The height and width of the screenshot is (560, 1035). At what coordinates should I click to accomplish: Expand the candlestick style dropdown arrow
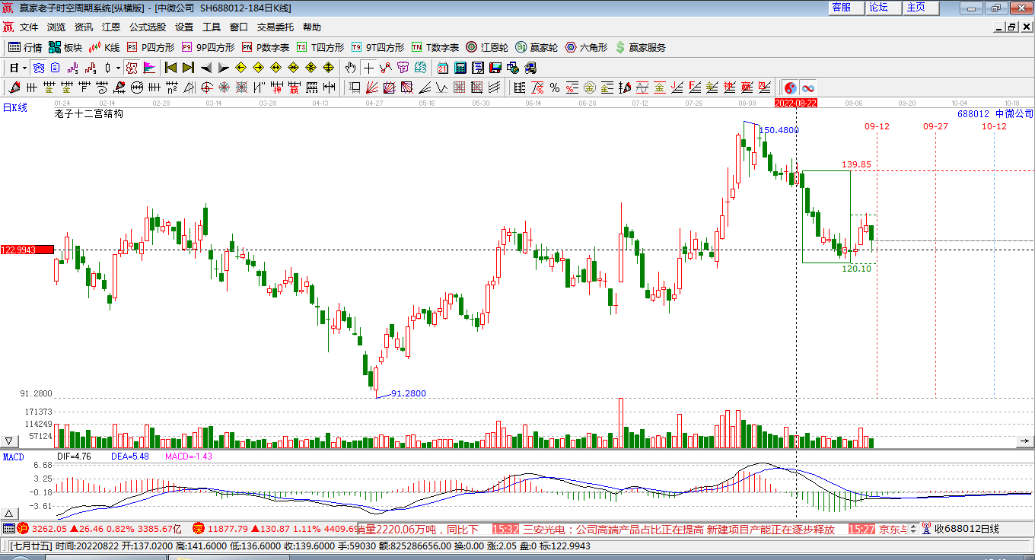point(118,67)
